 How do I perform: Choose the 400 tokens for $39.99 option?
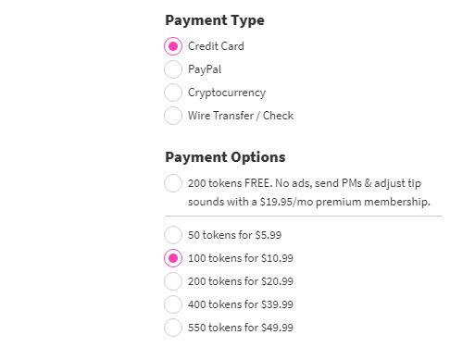173,304
